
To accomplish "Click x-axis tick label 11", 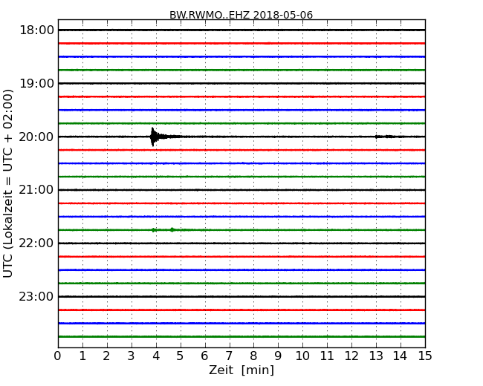I will point(327,356).
